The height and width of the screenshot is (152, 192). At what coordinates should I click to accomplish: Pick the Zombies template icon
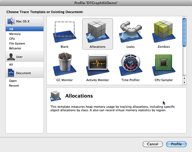[163, 32]
